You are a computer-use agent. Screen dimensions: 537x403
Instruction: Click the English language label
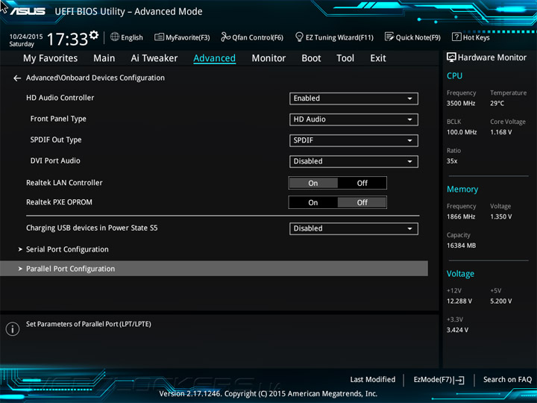tap(132, 37)
